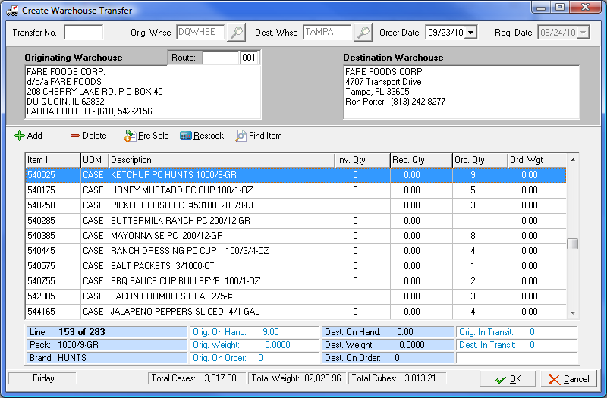Screen dimensions: 607x398
Task: Click the scroll up arrow of item list
Action: tap(573, 160)
